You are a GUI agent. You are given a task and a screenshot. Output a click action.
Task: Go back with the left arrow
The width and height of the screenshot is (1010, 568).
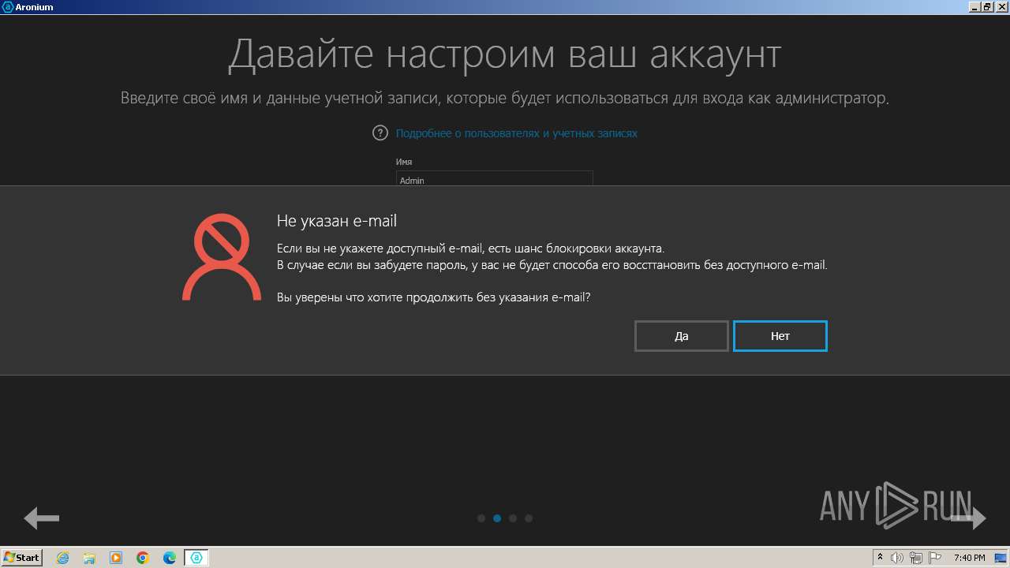coord(42,518)
